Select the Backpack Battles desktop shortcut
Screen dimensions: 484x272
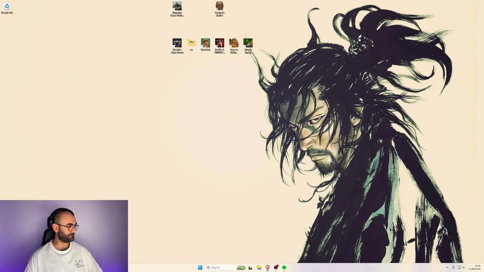220,9
